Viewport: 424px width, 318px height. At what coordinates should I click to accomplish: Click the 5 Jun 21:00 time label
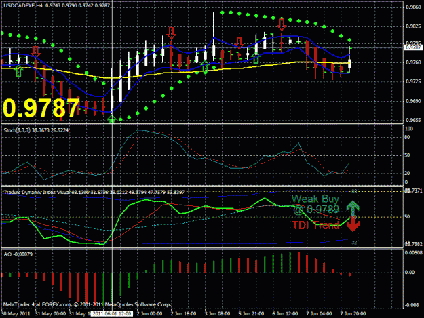point(251,314)
